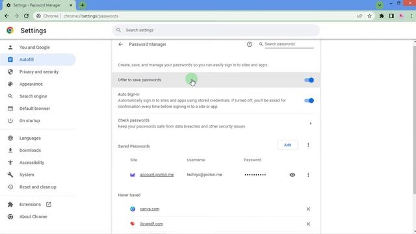Remove canva.com from Never Saved

[308, 209]
